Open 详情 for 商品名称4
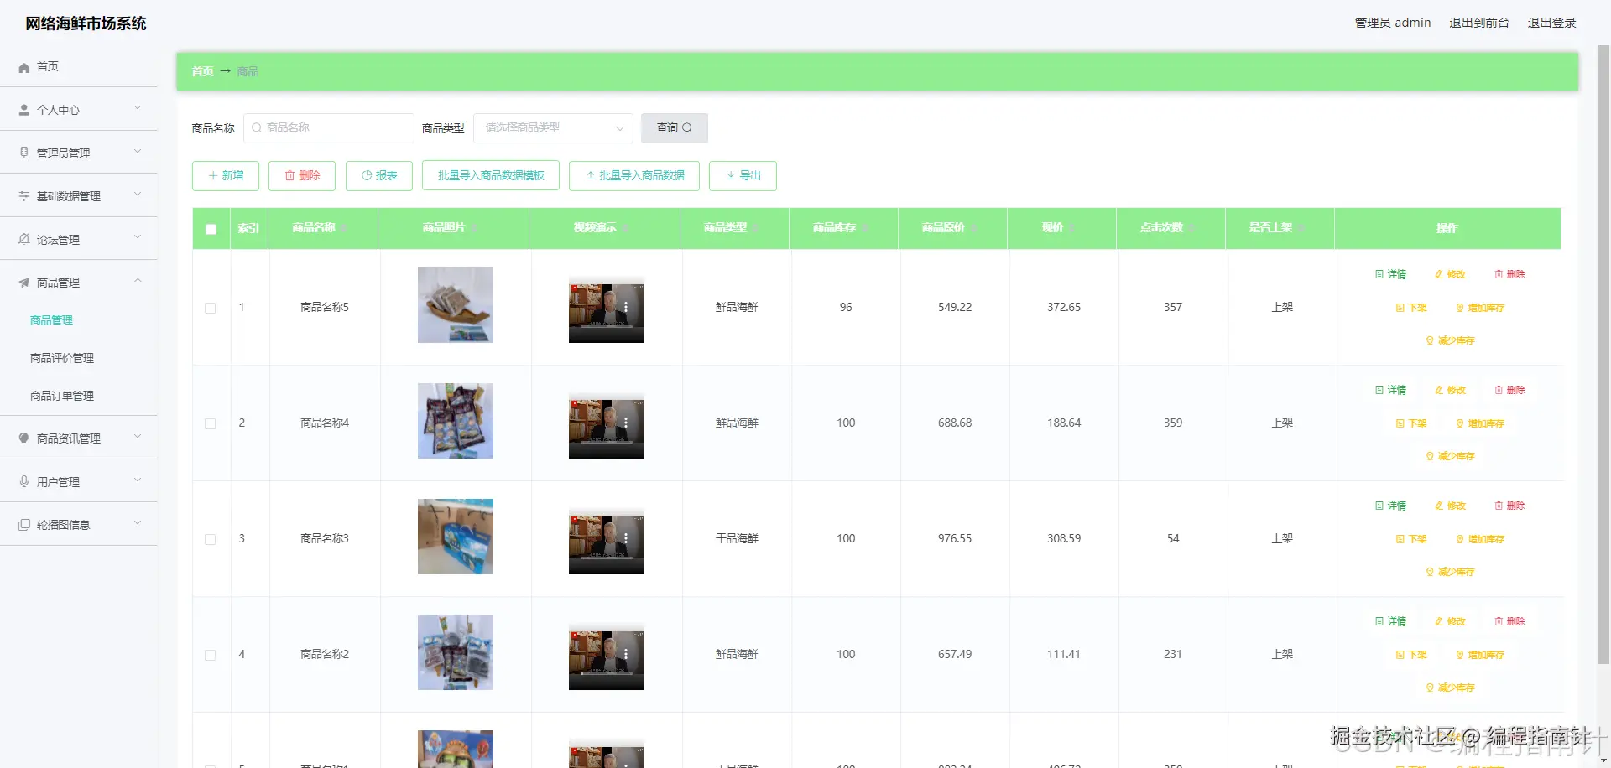Screen dimensions: 1611x768 (x=1391, y=390)
